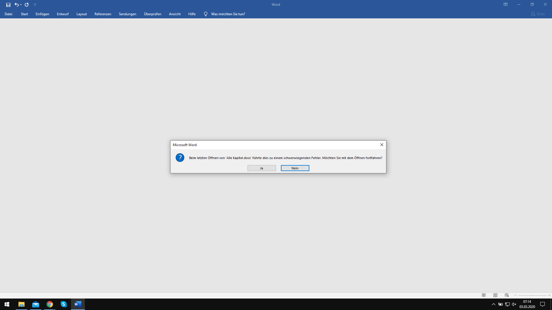The image size is (552, 310).
Task: Select Print Layout view icon
Action: point(495,295)
